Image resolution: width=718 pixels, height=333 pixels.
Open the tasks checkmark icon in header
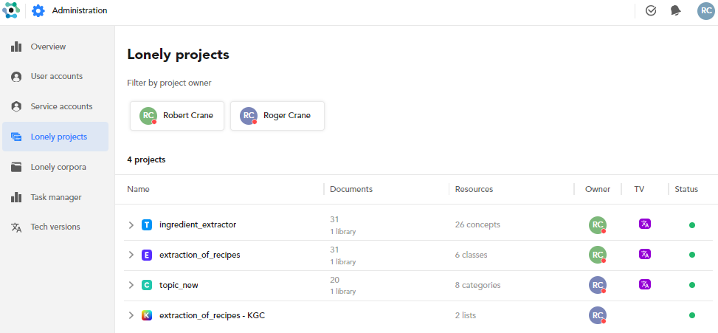coord(651,11)
